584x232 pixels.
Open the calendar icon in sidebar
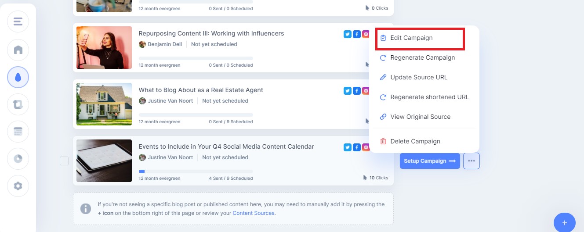[18, 132]
